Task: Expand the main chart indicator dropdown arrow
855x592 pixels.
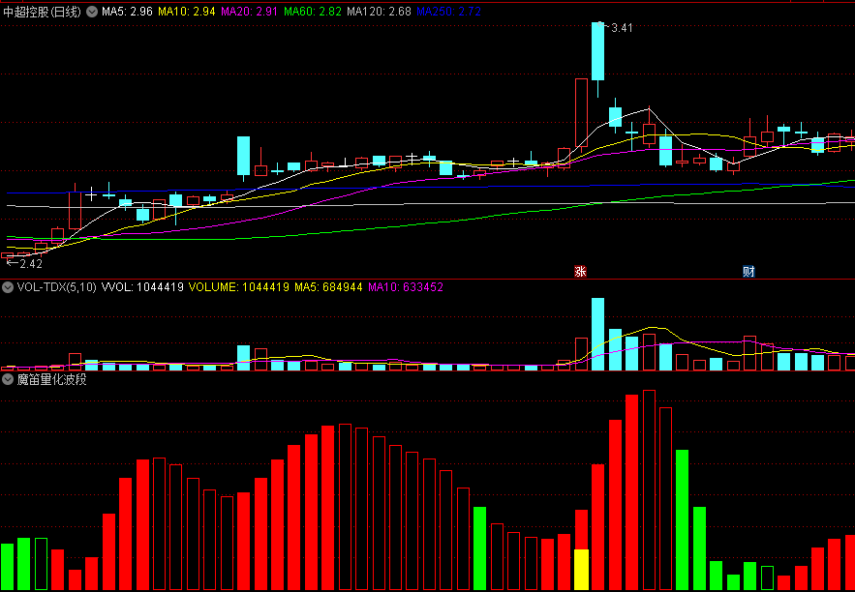Action: pyautogui.click(x=92, y=12)
